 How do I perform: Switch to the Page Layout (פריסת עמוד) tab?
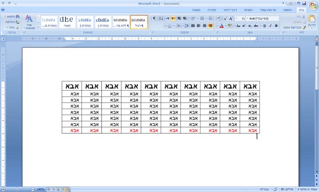[268, 10]
